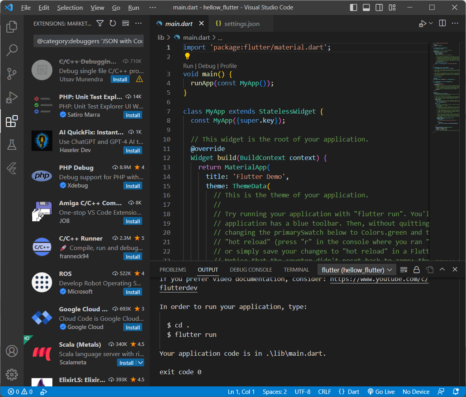Close the bottom output panel

pyautogui.click(x=455, y=269)
